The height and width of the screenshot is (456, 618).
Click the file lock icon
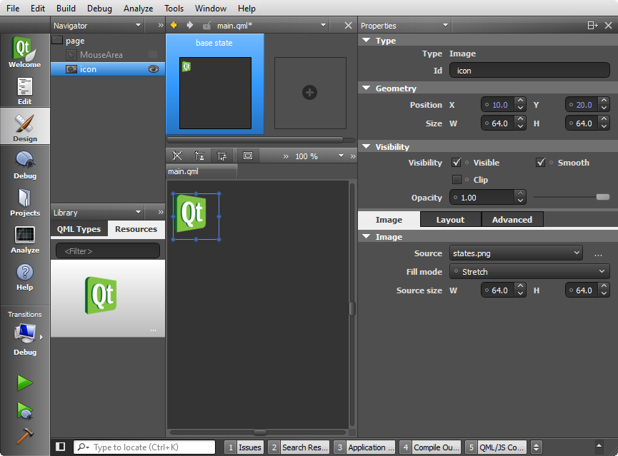coord(206,26)
